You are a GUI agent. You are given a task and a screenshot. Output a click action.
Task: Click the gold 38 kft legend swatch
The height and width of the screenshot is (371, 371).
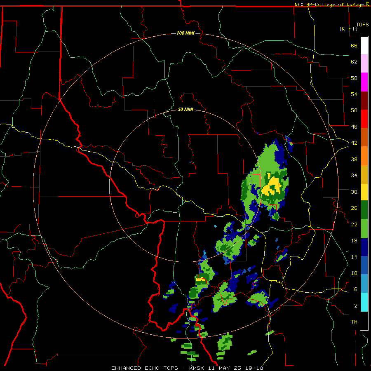(x=364, y=174)
